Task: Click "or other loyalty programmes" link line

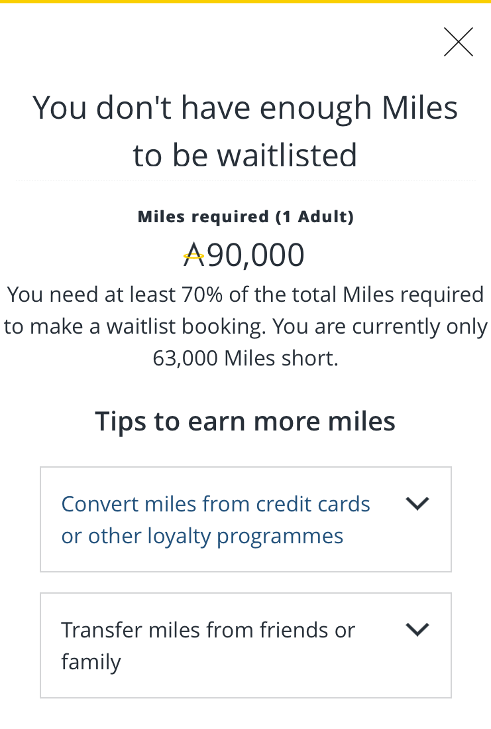Action: click(x=202, y=536)
